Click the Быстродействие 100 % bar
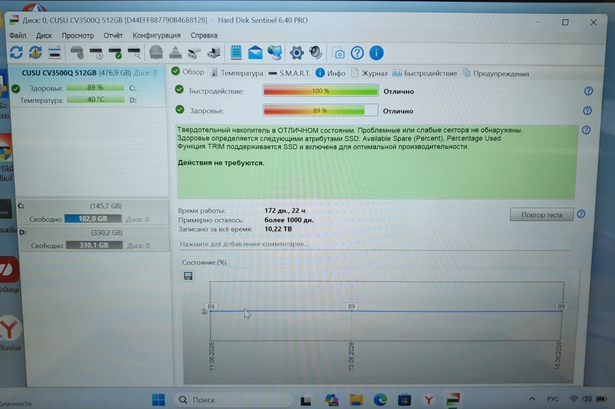 pos(320,91)
